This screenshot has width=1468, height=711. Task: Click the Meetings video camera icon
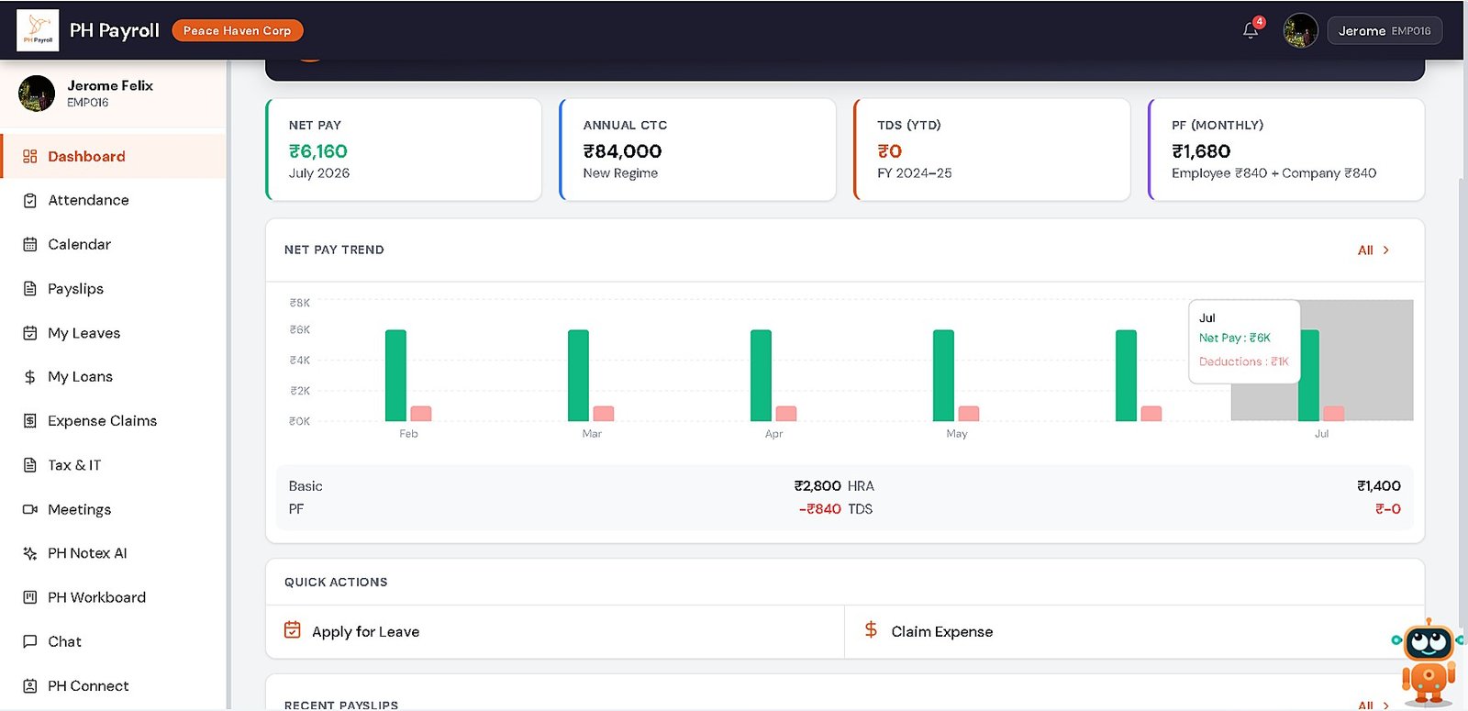(x=30, y=509)
